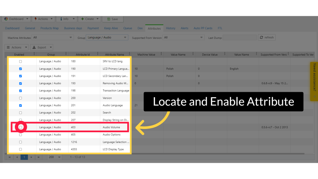This screenshot has width=318, height=179.
Task: Open the Attribute Id column options menu
Action: (x=98, y=54)
